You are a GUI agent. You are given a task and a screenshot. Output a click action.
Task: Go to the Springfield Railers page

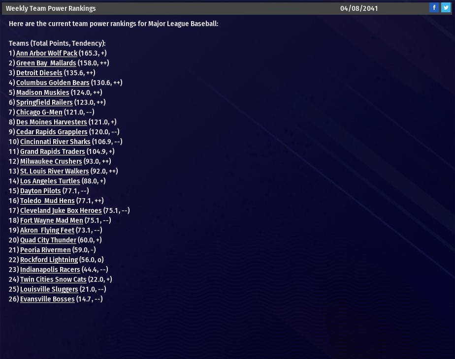[x=44, y=103]
